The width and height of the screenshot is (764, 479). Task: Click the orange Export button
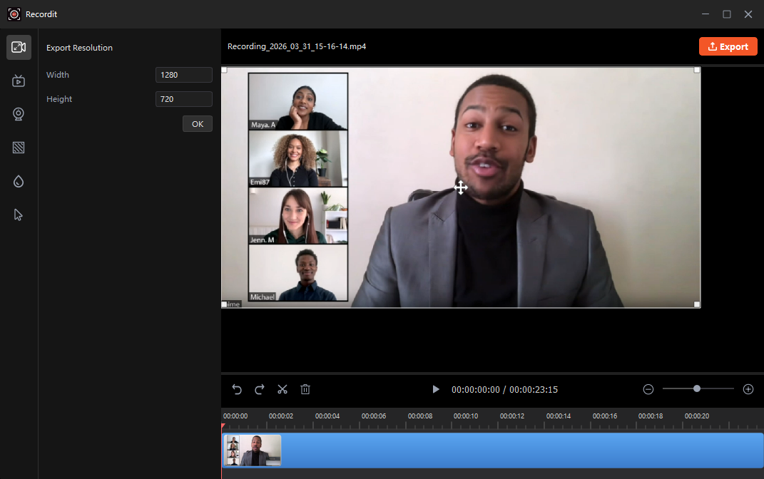pyautogui.click(x=728, y=46)
